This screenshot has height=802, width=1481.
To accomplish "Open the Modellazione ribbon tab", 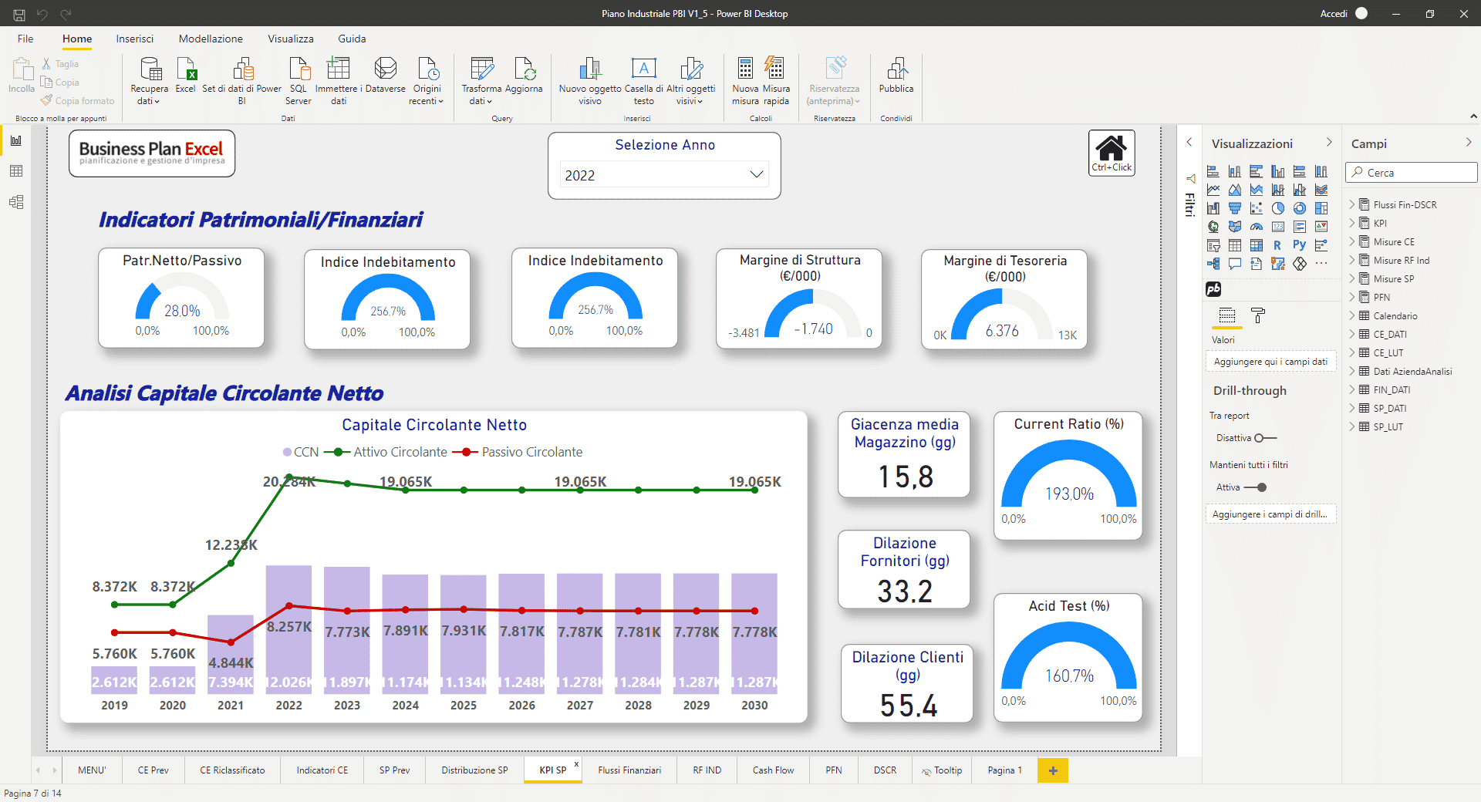I will 211,39.
